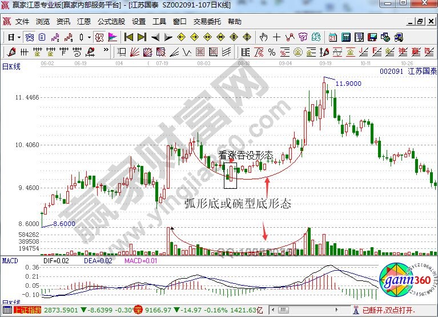Toggle the 权 price adjustment button

click(x=99, y=37)
